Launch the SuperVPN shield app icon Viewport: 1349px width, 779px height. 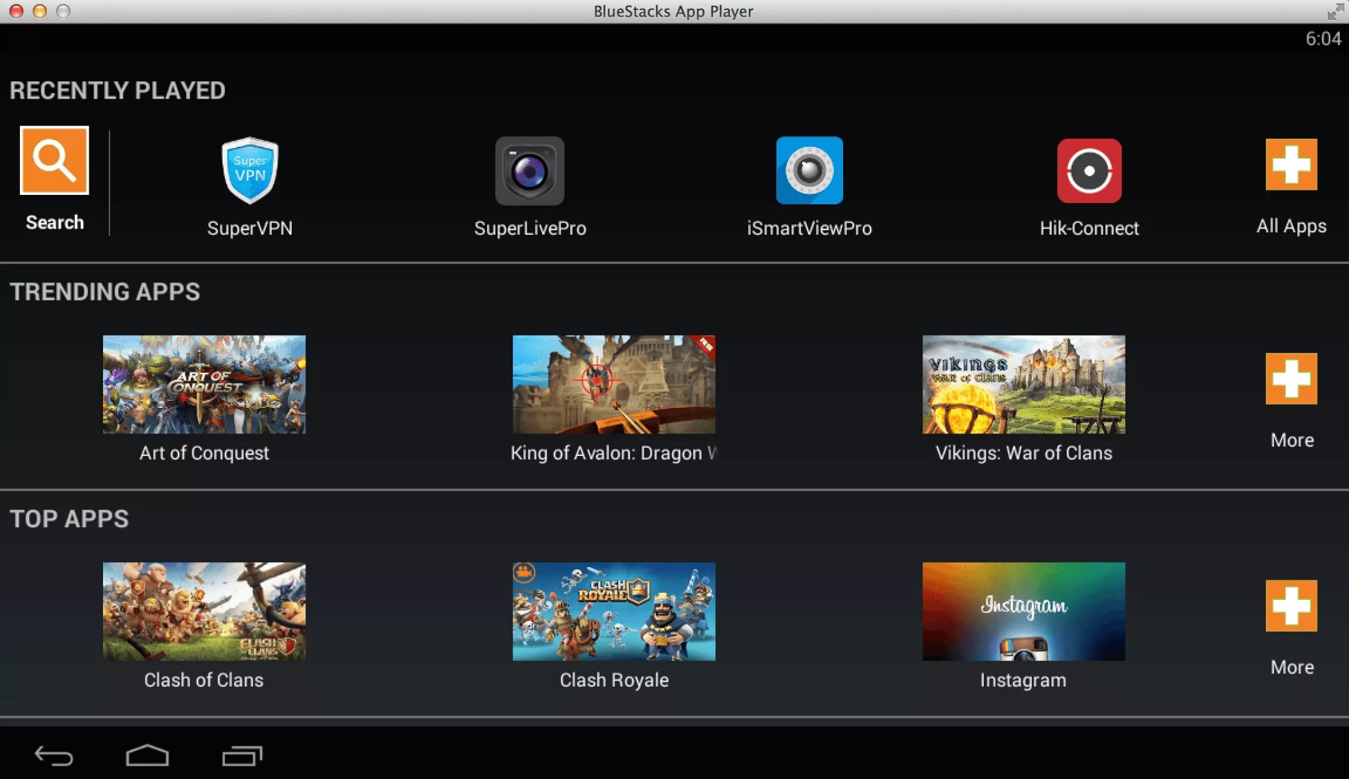250,171
